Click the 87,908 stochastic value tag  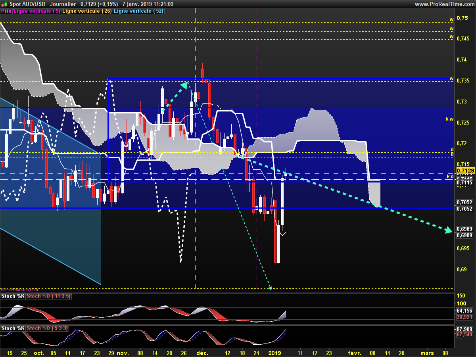click(x=464, y=329)
